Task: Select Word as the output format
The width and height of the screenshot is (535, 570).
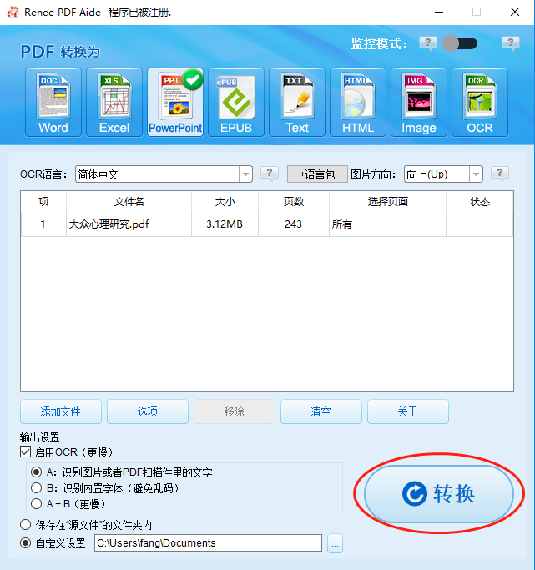Action: coord(53,103)
